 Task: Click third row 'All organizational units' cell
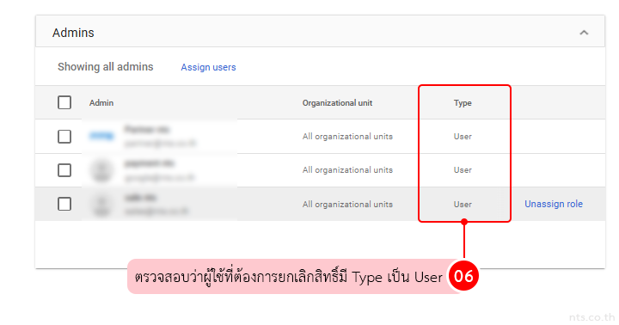(x=348, y=204)
